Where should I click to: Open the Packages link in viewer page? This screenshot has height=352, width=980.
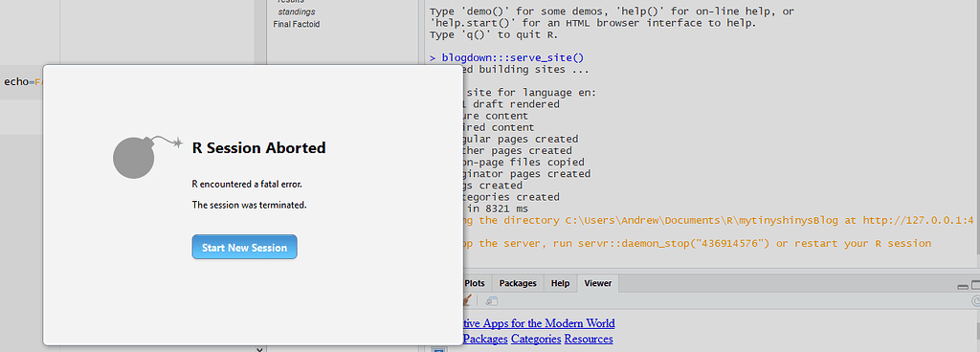pos(484,339)
